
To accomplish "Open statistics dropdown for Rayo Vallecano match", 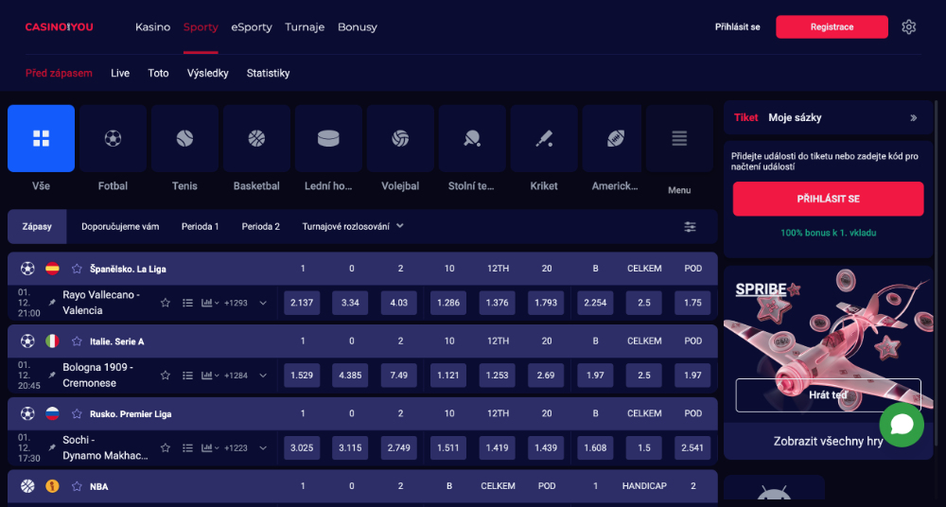I will pos(210,303).
